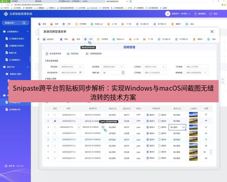The width and height of the screenshot is (227, 182).
Task: Click the power icon beside 退出 in the header
Action: 211,14
